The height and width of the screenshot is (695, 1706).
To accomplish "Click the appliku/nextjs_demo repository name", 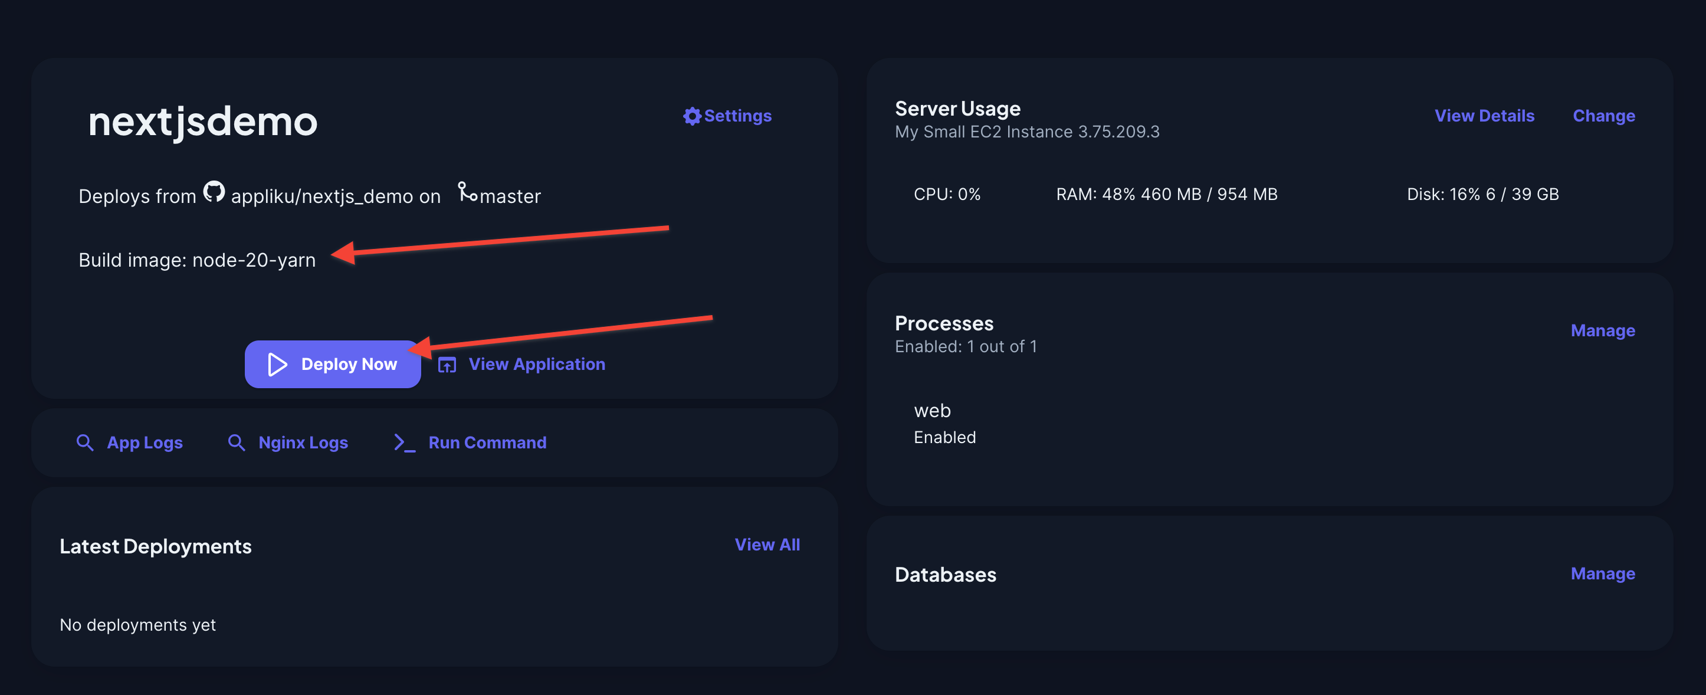I will [x=322, y=197].
